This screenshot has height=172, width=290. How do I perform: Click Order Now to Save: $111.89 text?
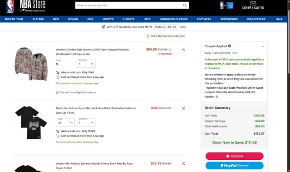click(234, 142)
